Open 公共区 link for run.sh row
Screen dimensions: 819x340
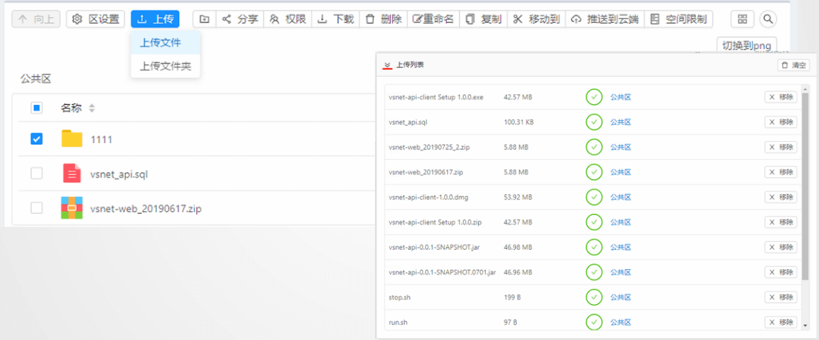point(621,322)
